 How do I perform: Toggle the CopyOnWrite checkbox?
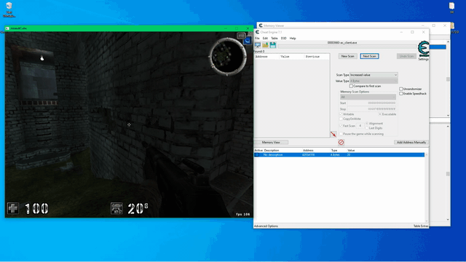tap(341, 119)
